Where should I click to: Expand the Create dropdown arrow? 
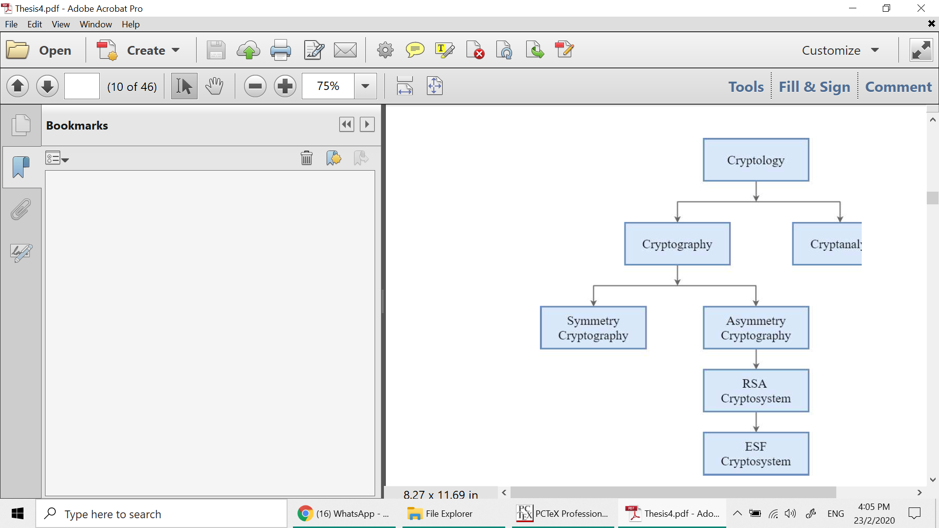(x=176, y=50)
